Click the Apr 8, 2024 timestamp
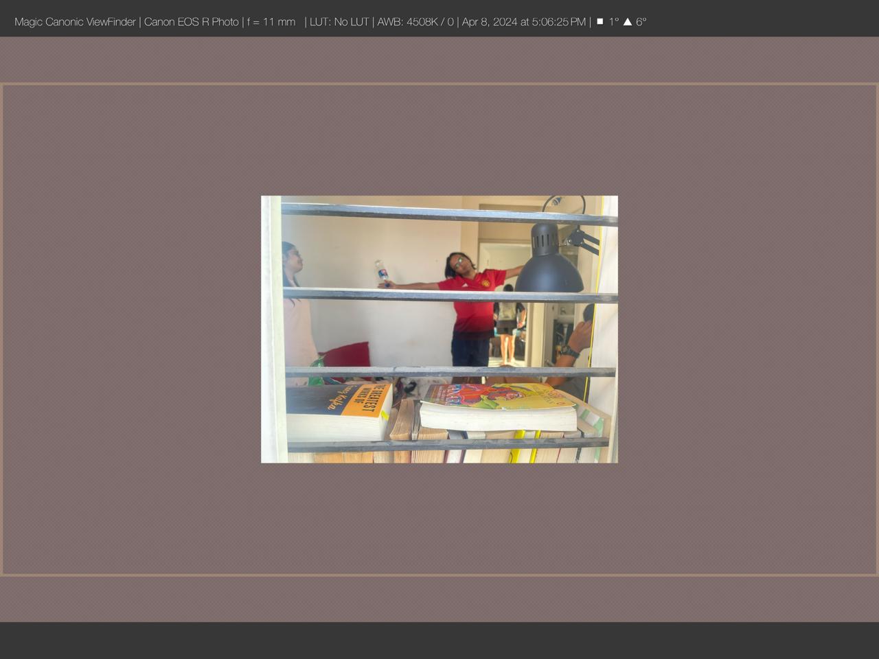 click(523, 22)
